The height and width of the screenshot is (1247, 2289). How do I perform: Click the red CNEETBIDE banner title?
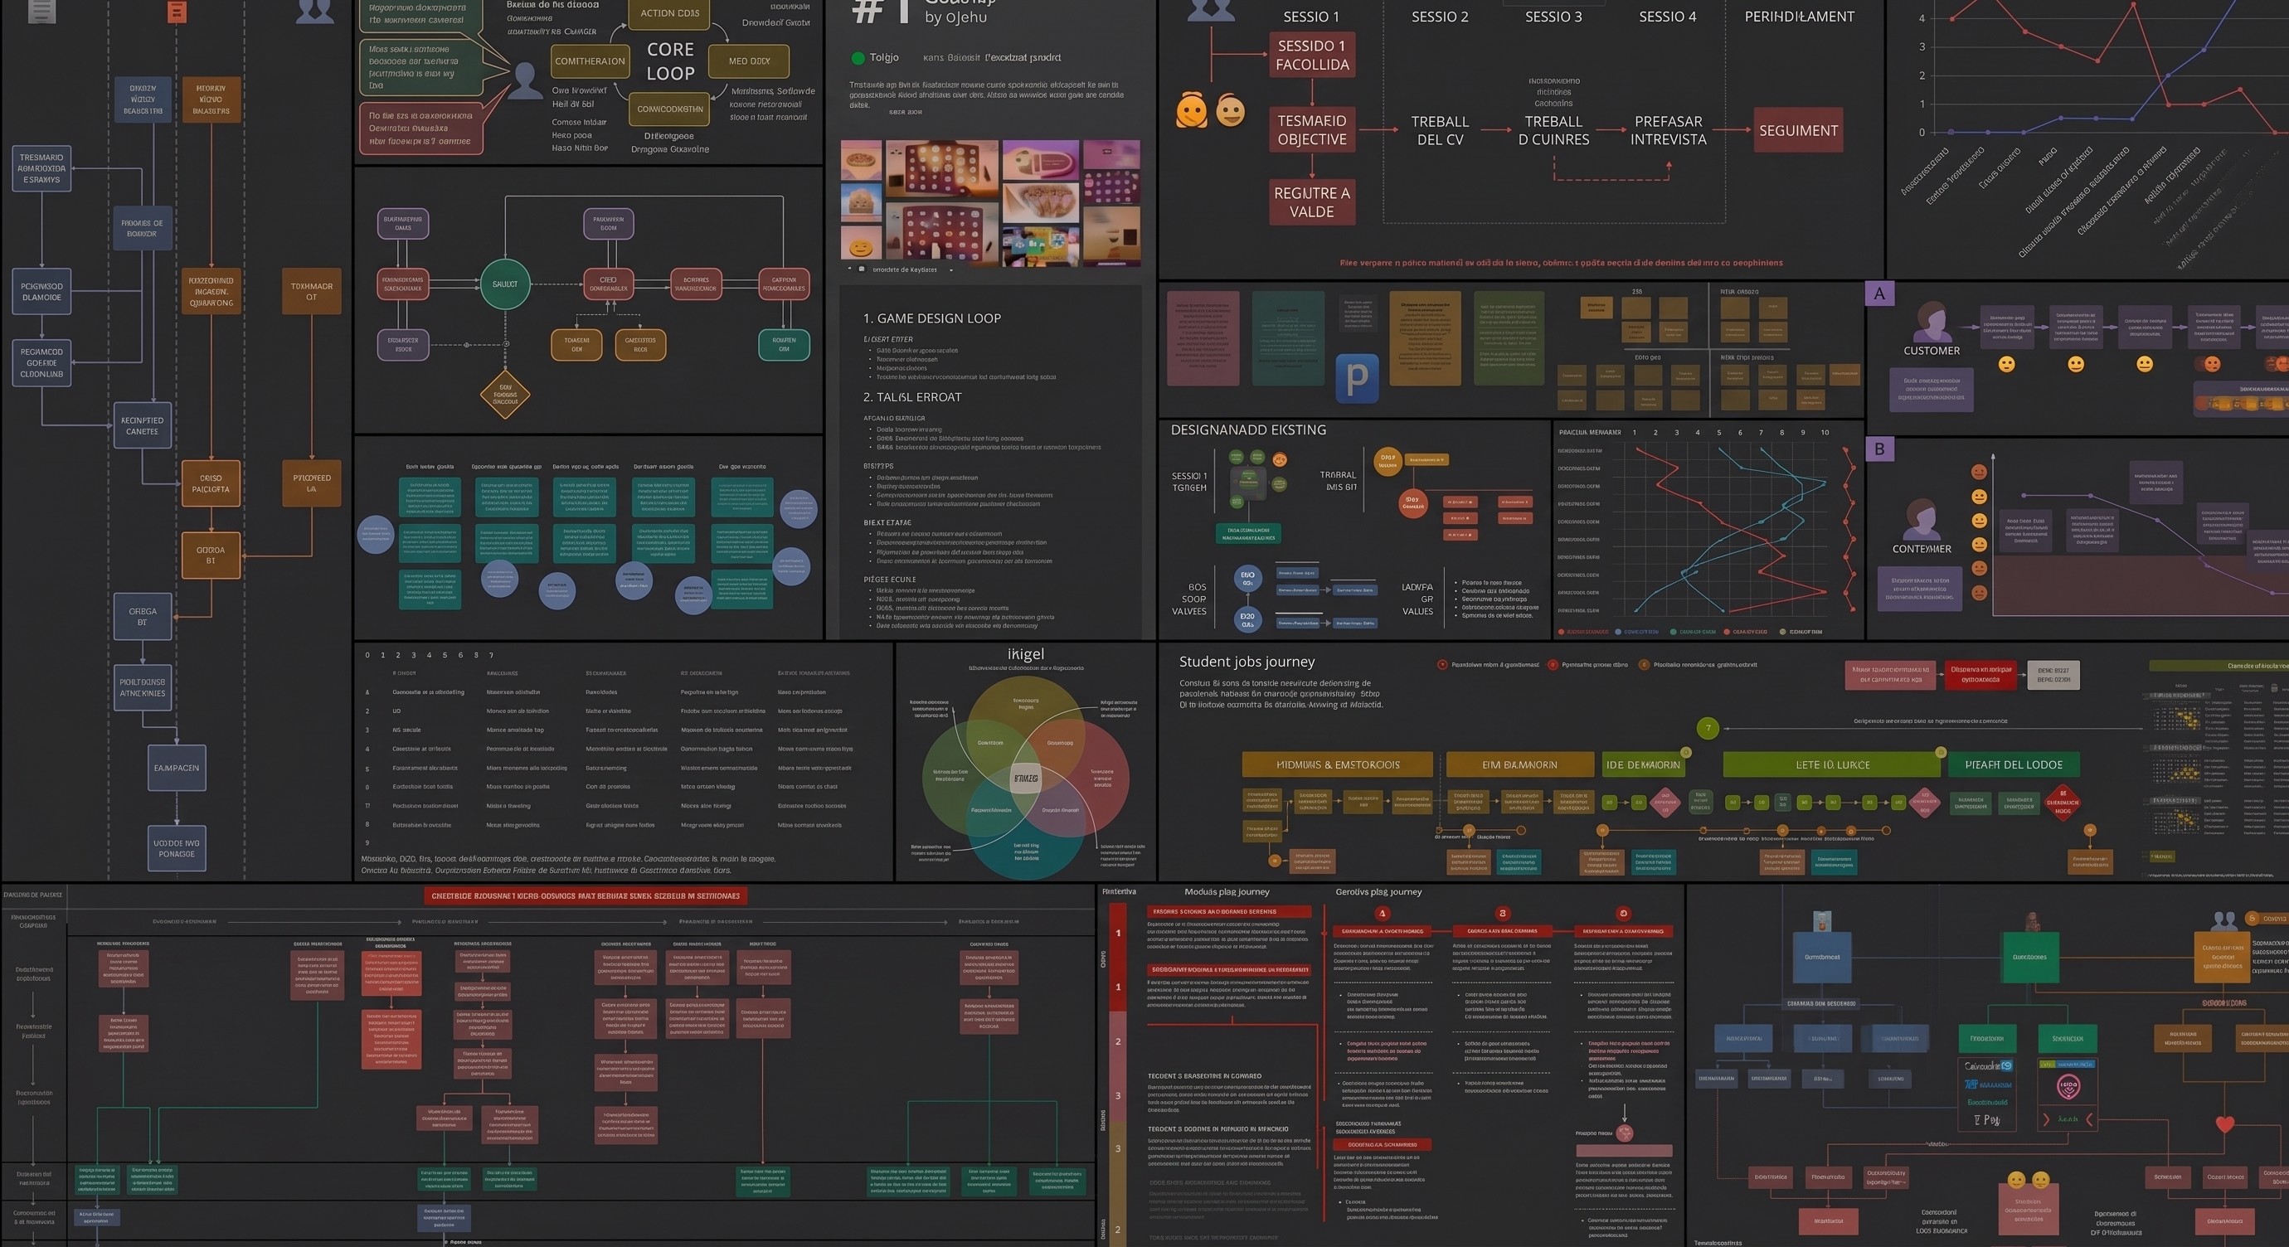pos(586,895)
